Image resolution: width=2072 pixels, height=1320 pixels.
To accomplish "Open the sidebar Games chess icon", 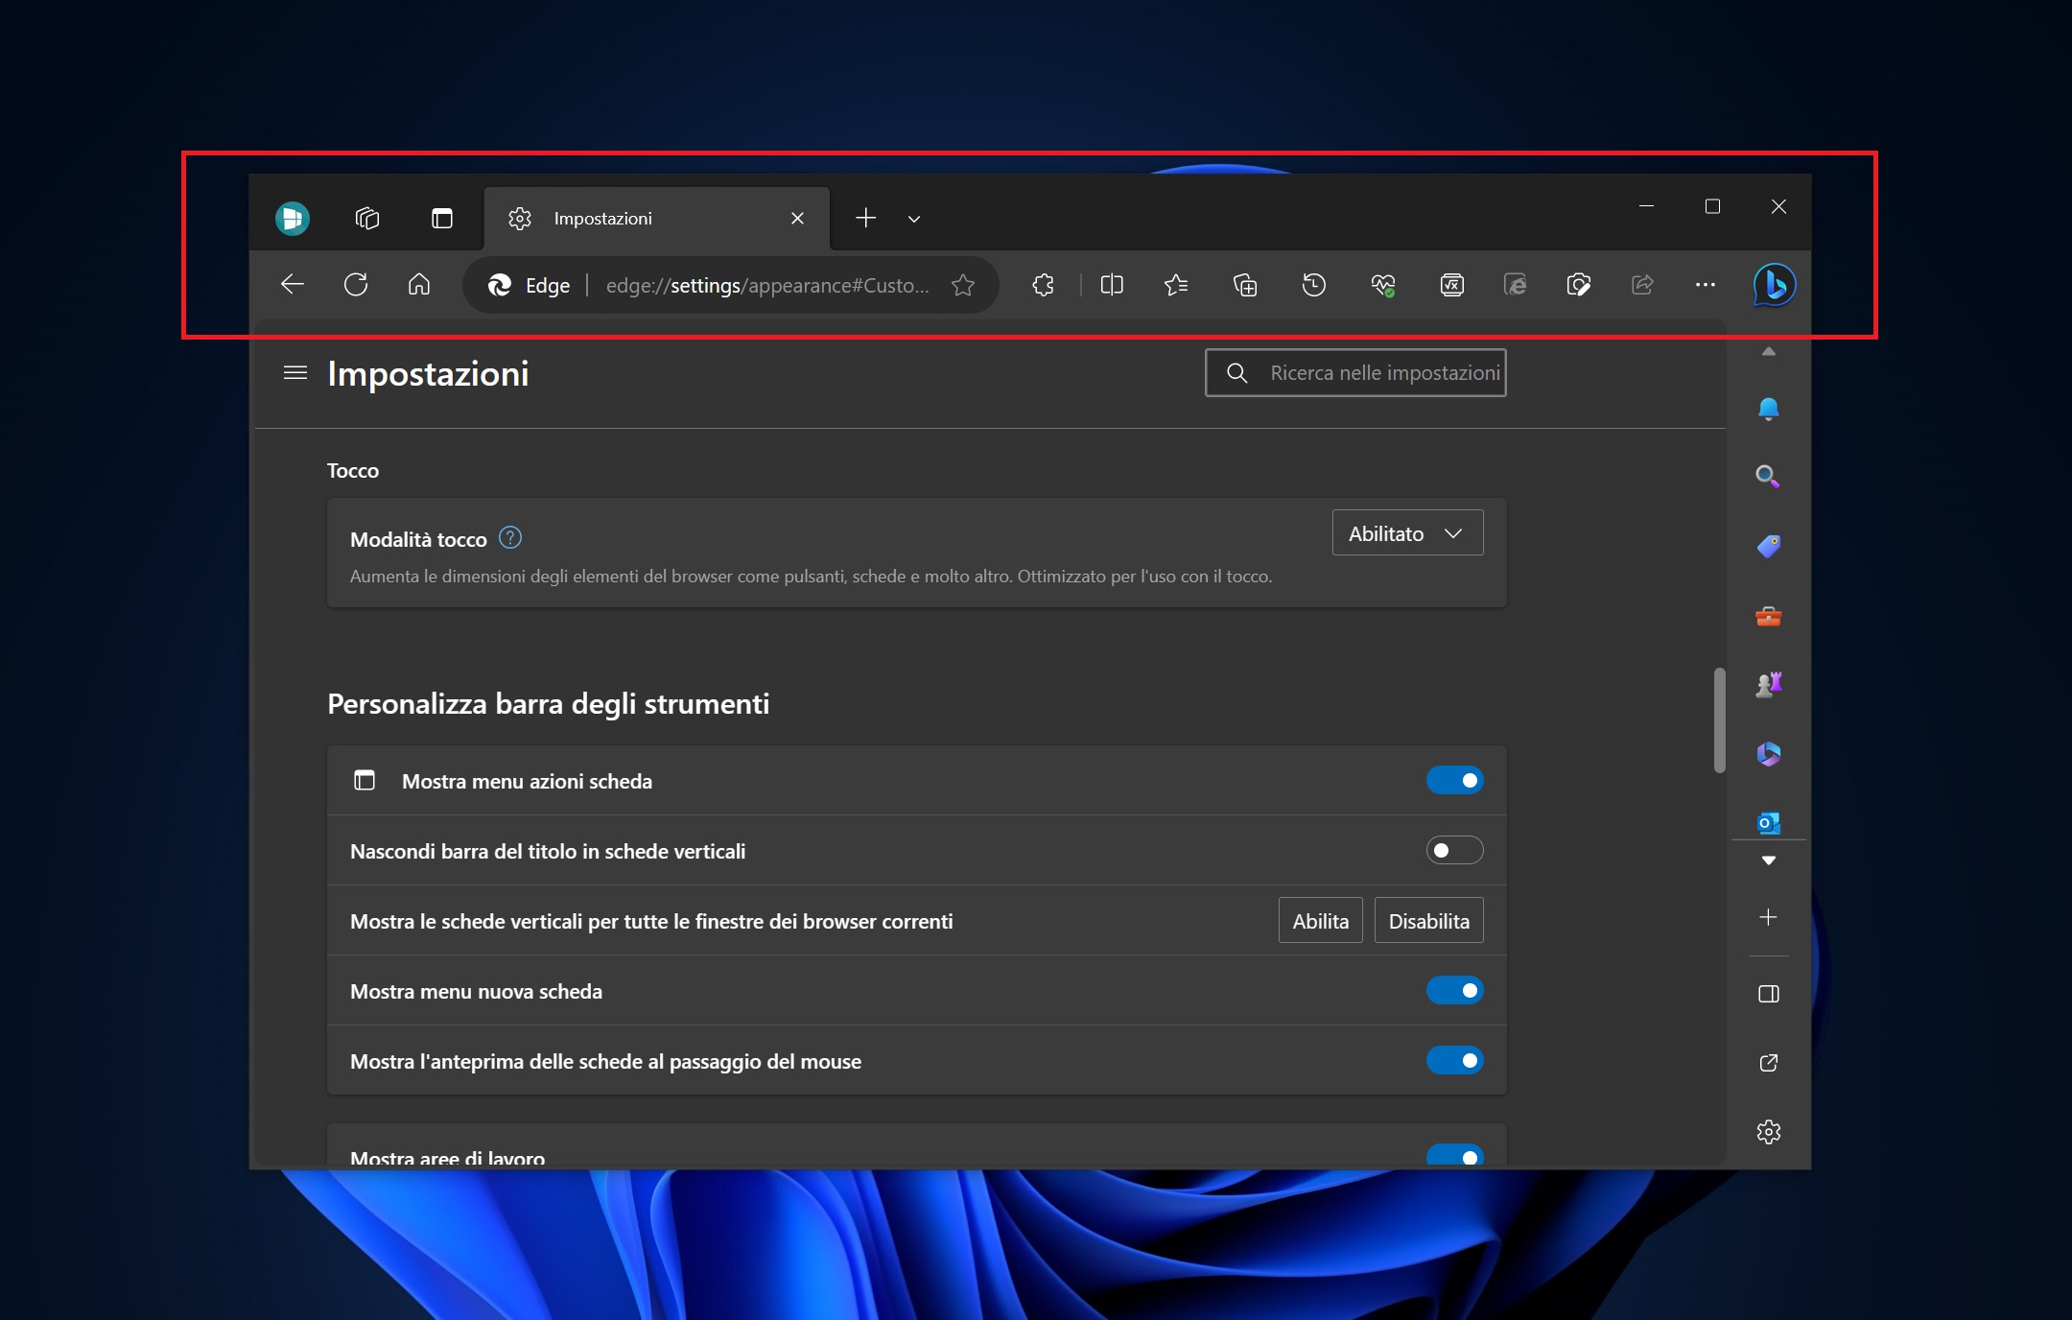I will pyautogui.click(x=1768, y=685).
